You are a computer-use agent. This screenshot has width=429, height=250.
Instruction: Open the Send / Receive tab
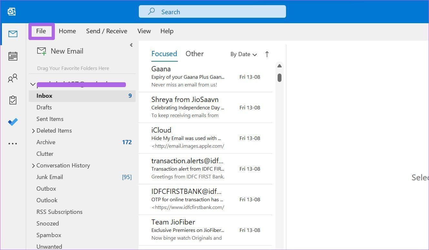click(x=107, y=31)
